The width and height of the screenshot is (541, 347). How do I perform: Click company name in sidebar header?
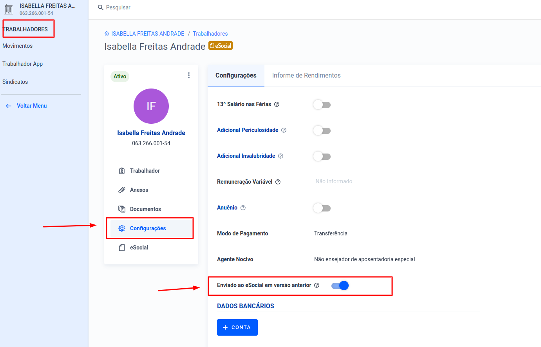tap(47, 6)
